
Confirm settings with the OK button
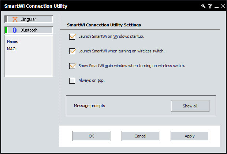[x=92, y=136]
